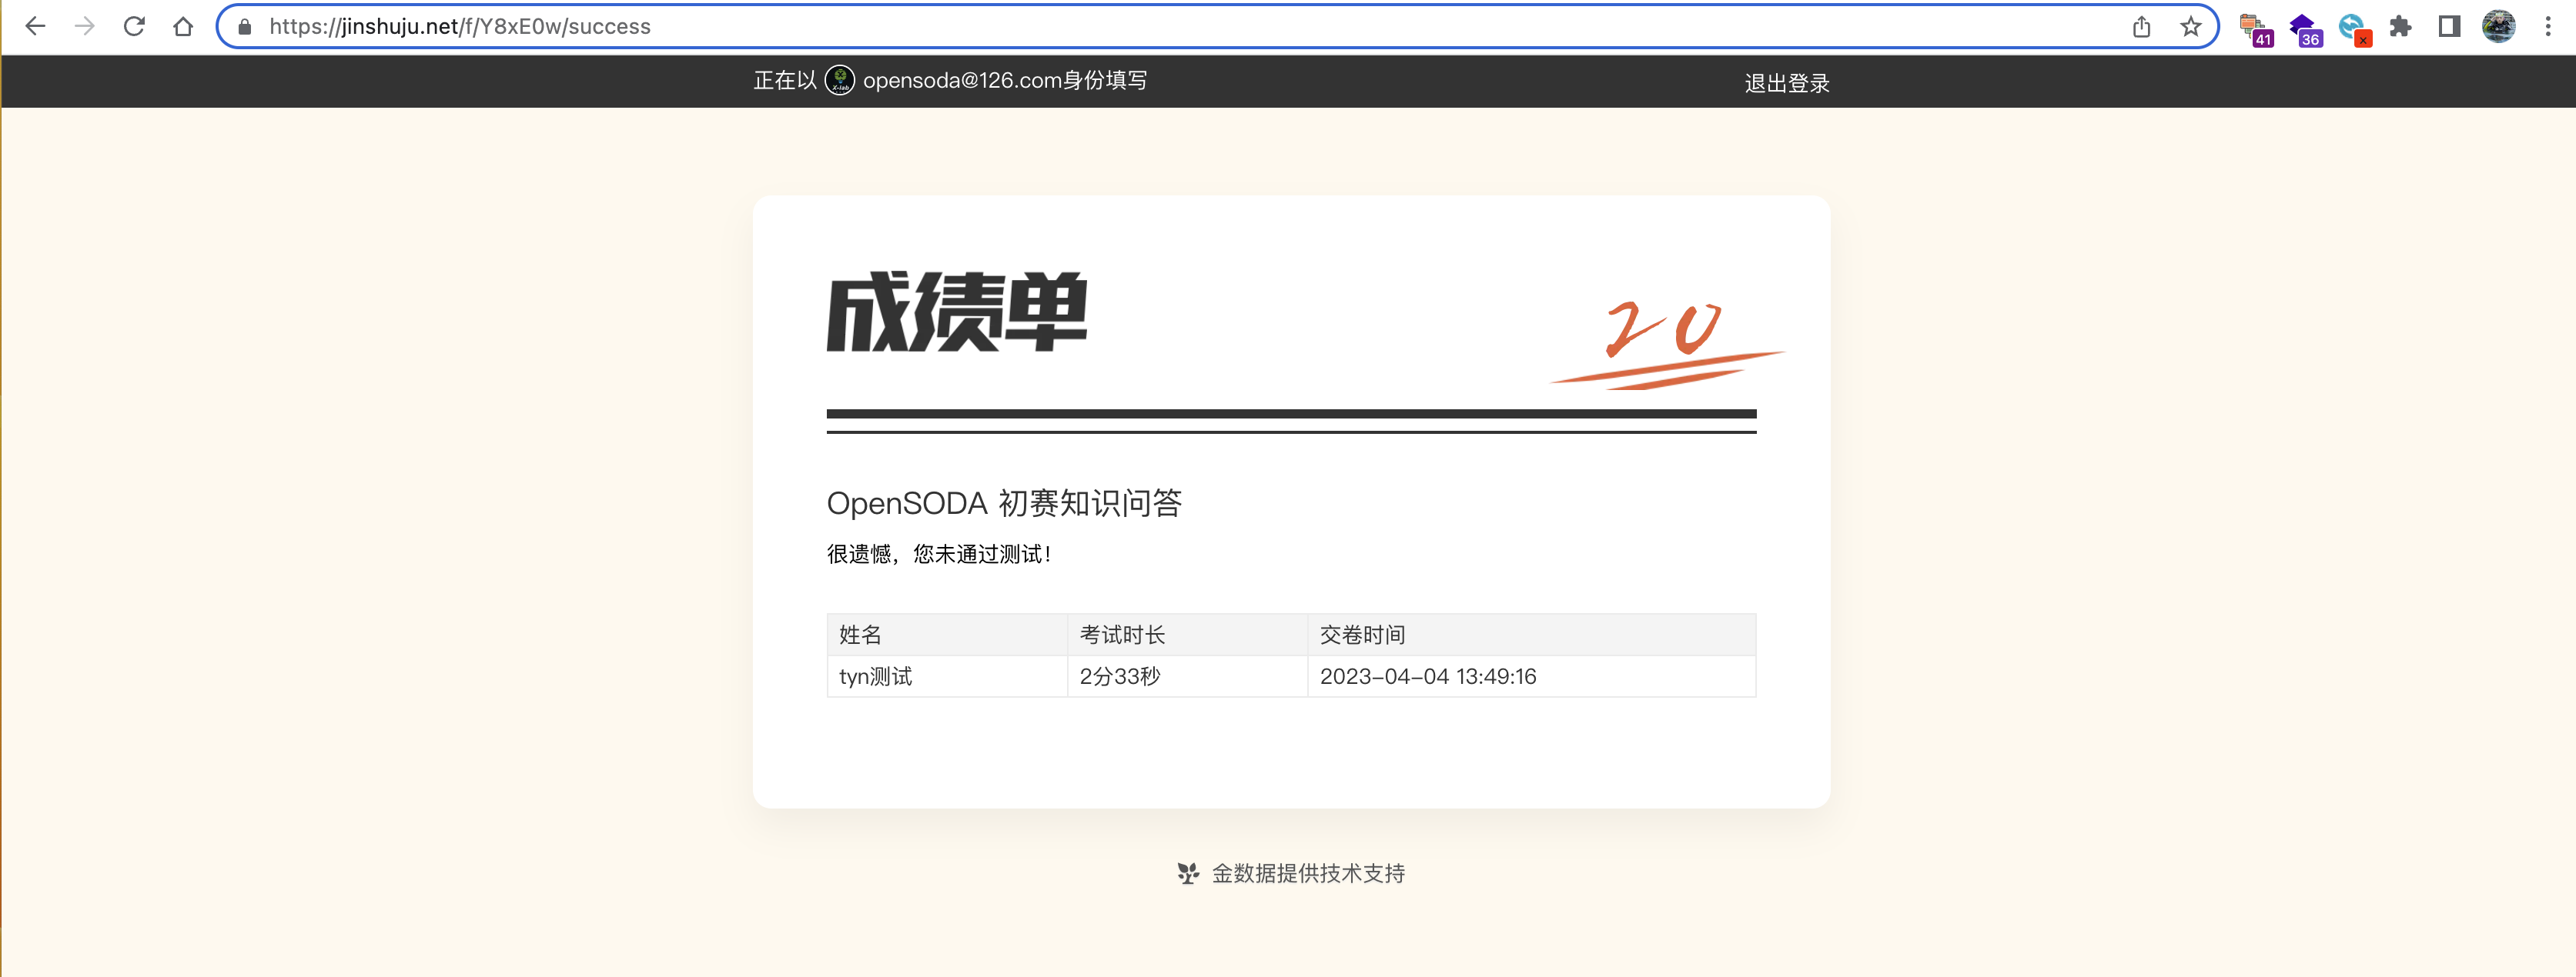This screenshot has width=2576, height=977.
Task: Open the Chrome profile avatar
Action: (x=2498, y=27)
